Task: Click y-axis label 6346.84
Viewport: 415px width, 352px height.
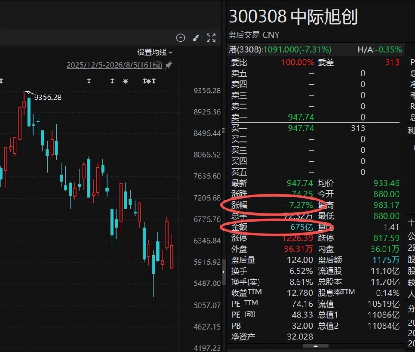Action: (207, 241)
